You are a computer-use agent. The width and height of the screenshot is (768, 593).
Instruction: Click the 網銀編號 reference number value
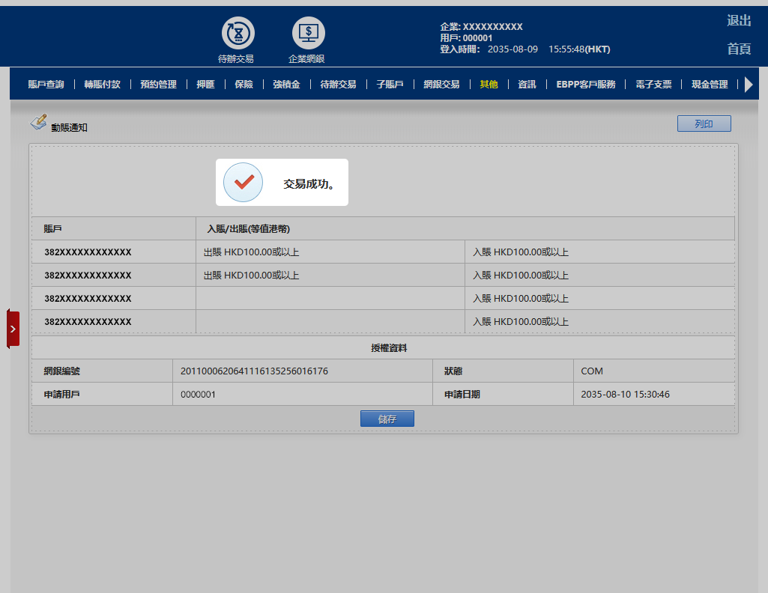pos(254,371)
